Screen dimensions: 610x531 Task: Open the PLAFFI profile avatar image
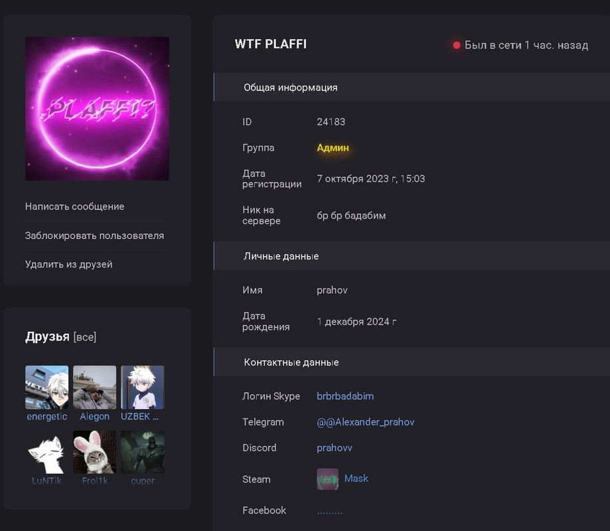click(98, 109)
